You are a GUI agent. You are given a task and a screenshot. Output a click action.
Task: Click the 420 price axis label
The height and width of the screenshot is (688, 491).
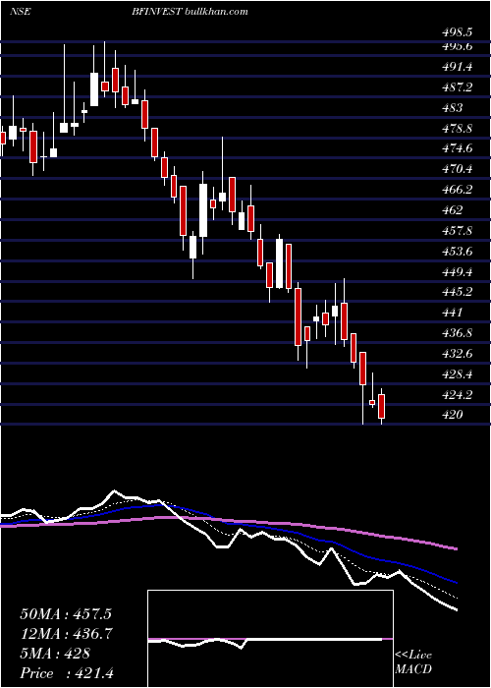pyautogui.click(x=452, y=415)
